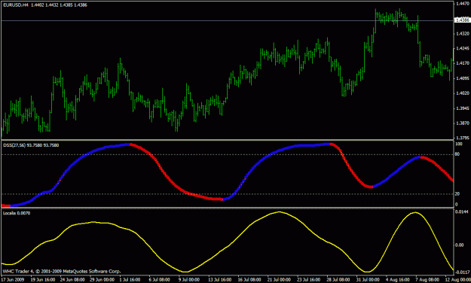Click the 13 Jul 16:00 time label
Viewport: 471px width, 283px height.
(x=220, y=280)
